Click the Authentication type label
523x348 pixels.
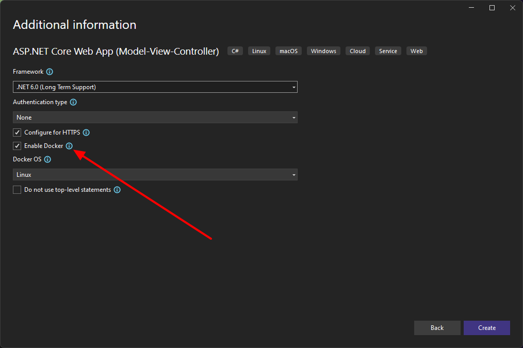tap(40, 102)
